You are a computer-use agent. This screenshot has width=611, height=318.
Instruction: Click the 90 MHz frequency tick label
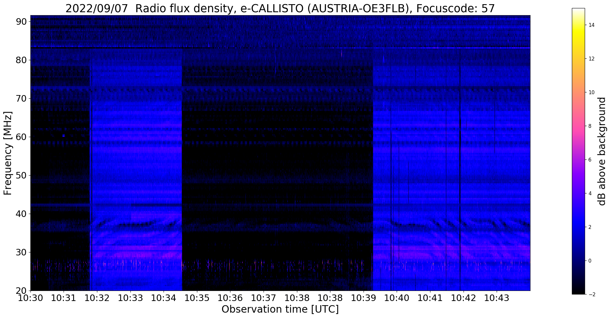[21, 21]
